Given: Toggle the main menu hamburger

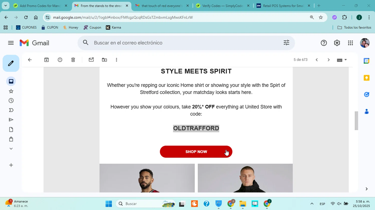Looking at the screenshot, I should [x=11, y=43].
